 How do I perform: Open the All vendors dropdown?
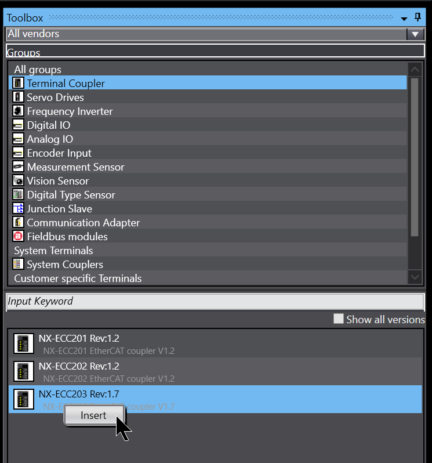415,34
